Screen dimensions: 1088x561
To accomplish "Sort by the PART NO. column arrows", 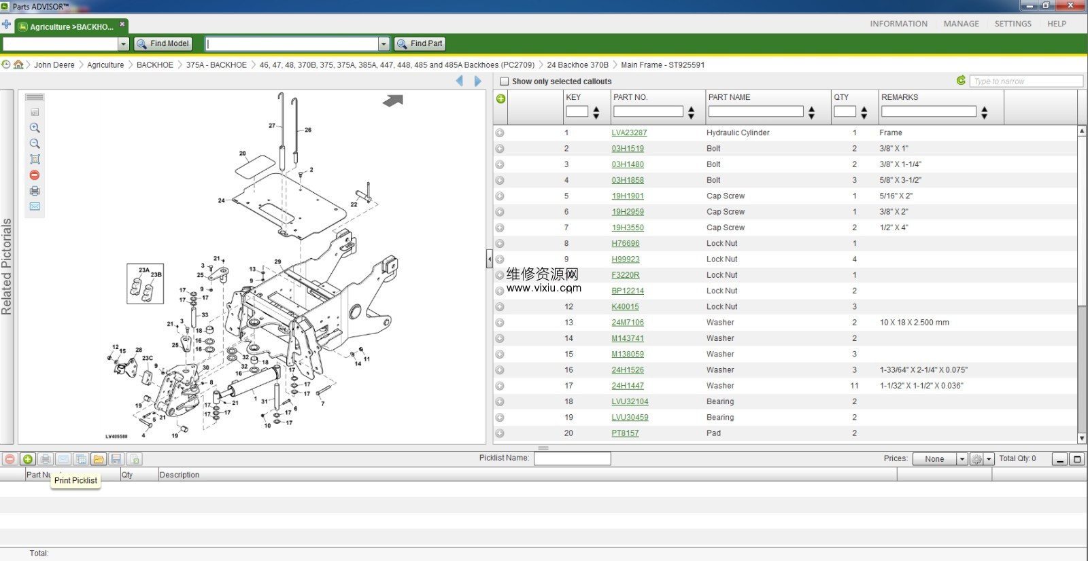I will click(x=691, y=113).
